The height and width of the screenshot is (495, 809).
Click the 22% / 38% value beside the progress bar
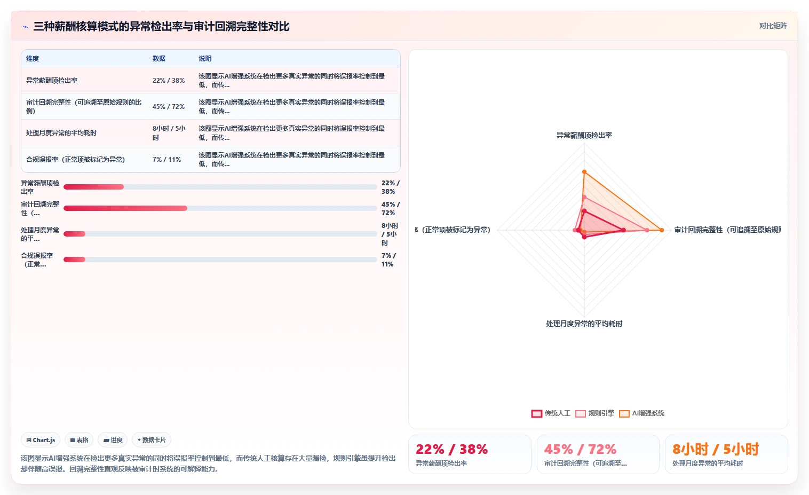(391, 187)
